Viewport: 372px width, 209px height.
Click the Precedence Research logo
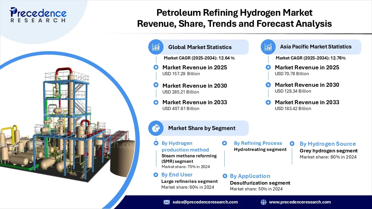pos(38,15)
